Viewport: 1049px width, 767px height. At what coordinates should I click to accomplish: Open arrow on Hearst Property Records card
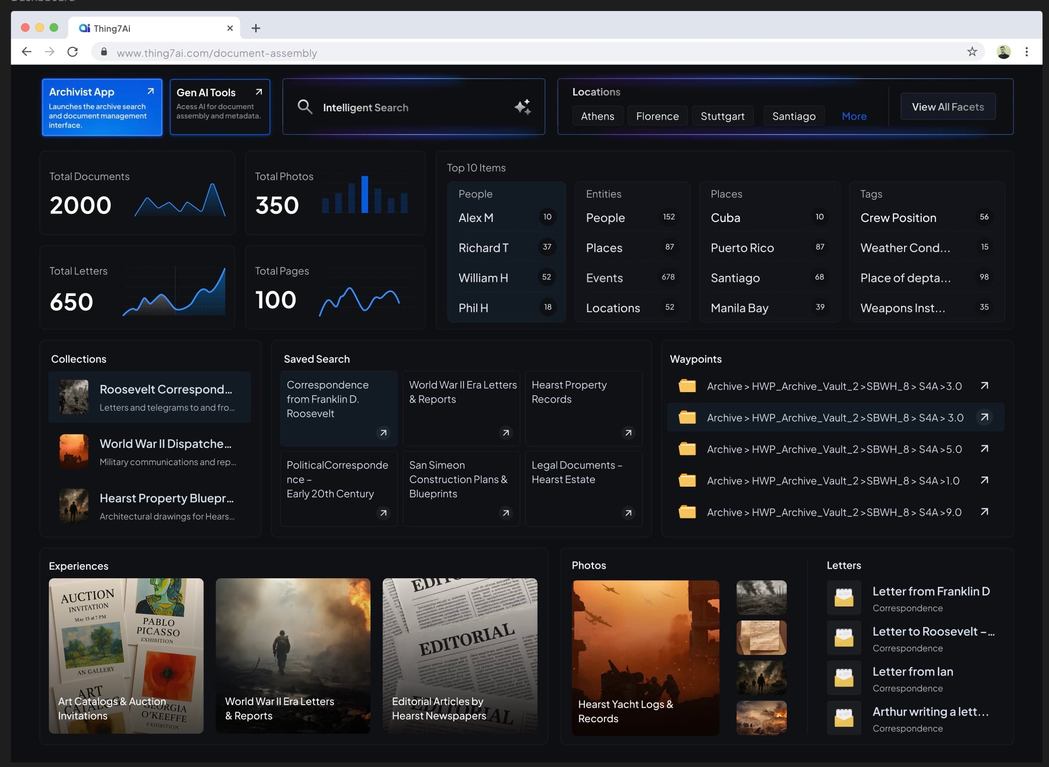click(x=628, y=433)
